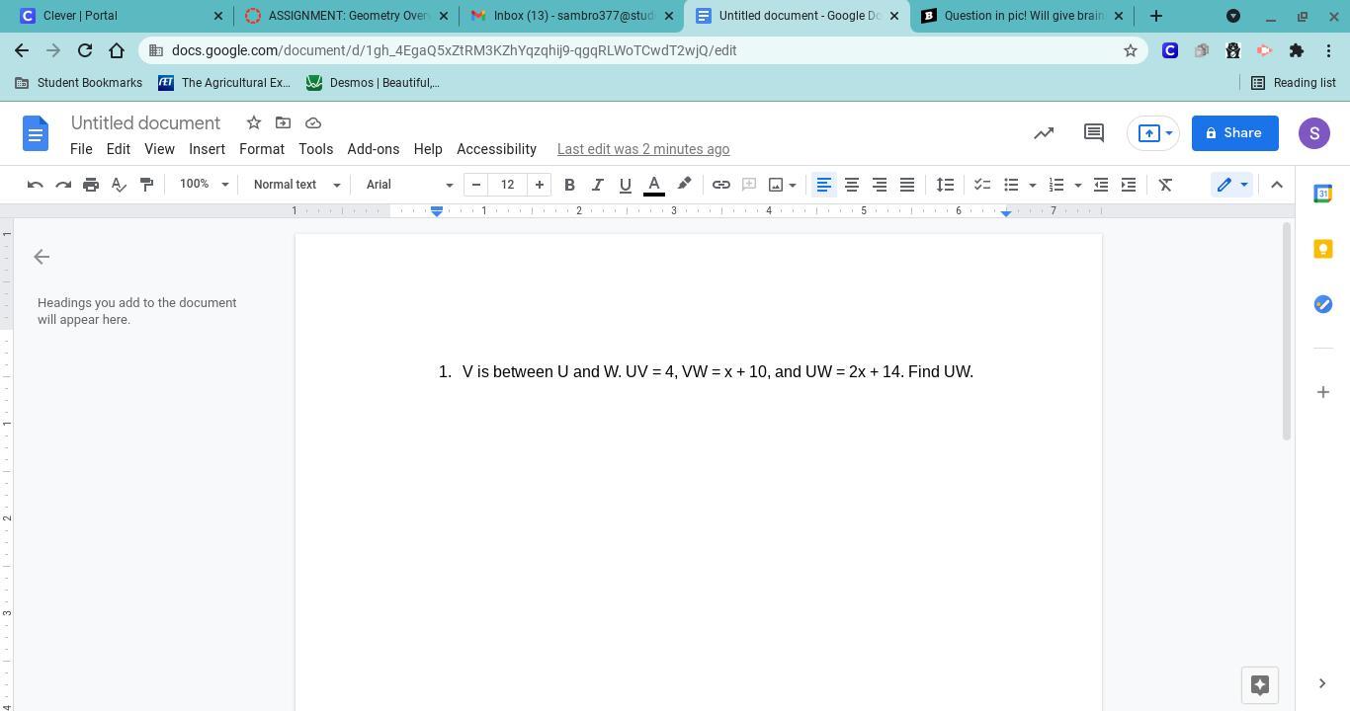Viewport: 1350px width, 711px height.
Task: Click the Insert link icon
Action: click(x=721, y=185)
